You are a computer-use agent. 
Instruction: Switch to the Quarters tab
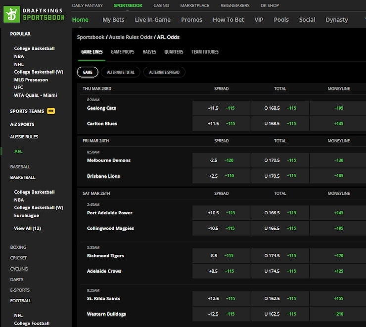click(x=174, y=52)
